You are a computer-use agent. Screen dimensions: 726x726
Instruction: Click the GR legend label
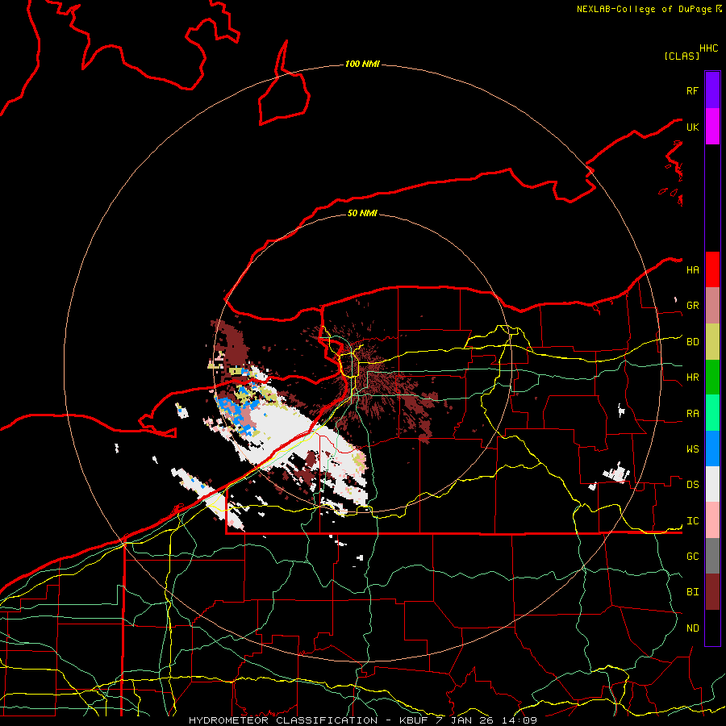click(x=692, y=306)
